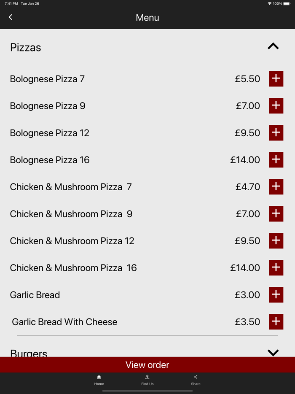
Task: Add Chicken & Mushroom Pizza 9 to order
Action: [276, 214]
